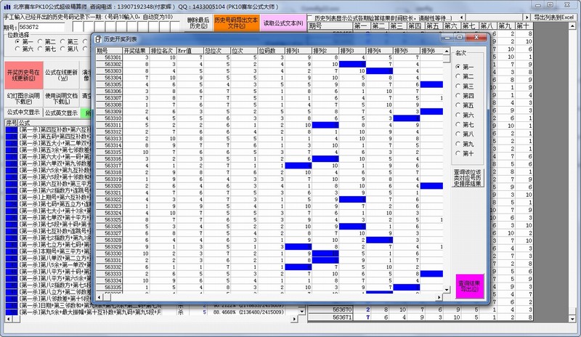Viewport: 581px width, 337px height.
Task: Maximize the 历史开奖列表 dialog window
Action: tap(460, 37)
